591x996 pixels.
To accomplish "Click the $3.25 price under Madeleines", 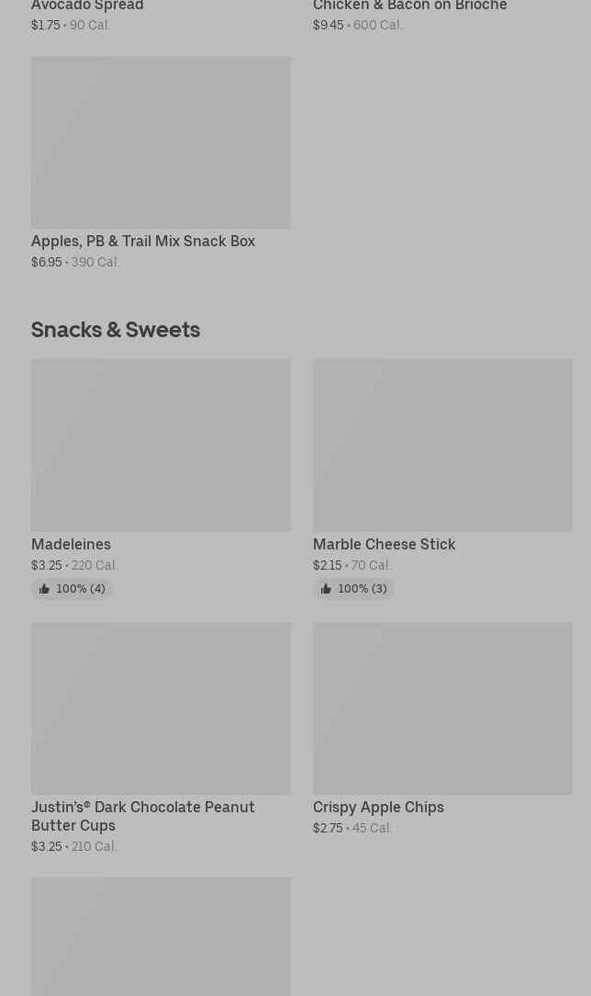I will tap(46, 565).
